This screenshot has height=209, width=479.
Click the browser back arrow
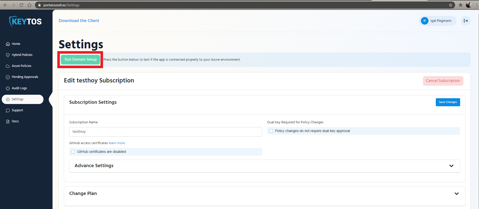point(5,5)
